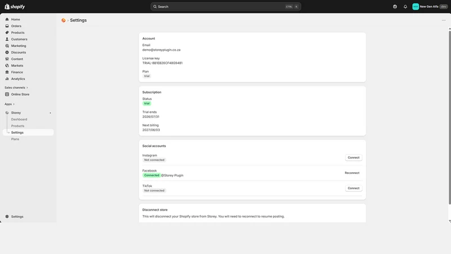
Task: Click the green trial status badge
Action: [147, 103]
